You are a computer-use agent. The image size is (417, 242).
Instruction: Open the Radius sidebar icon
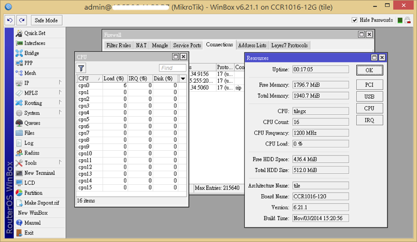click(19, 153)
